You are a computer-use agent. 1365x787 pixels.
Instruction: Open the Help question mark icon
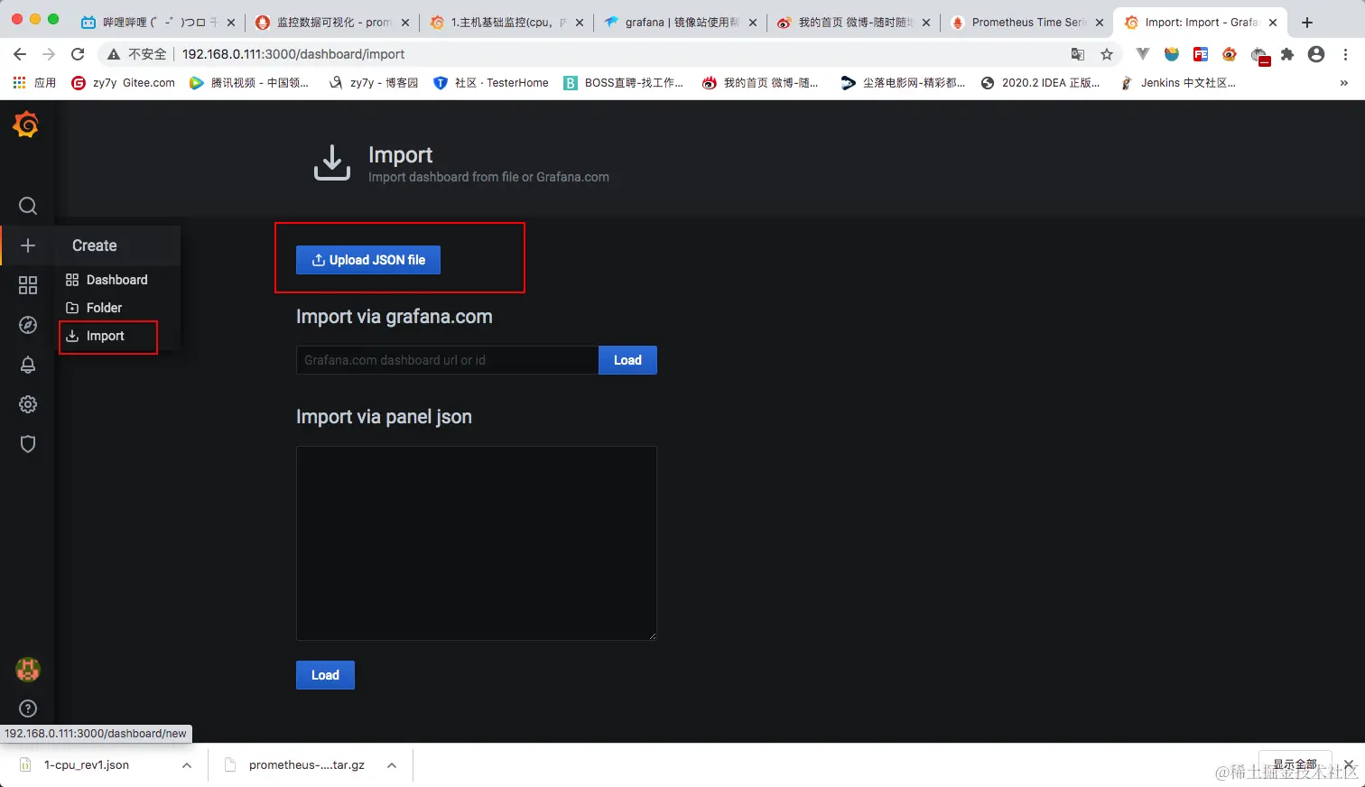(28, 708)
